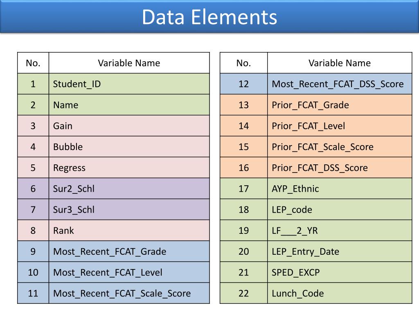This screenshot has height=314, width=419.
Task: Select the Student_ID variable cell
Action: [x=129, y=84]
